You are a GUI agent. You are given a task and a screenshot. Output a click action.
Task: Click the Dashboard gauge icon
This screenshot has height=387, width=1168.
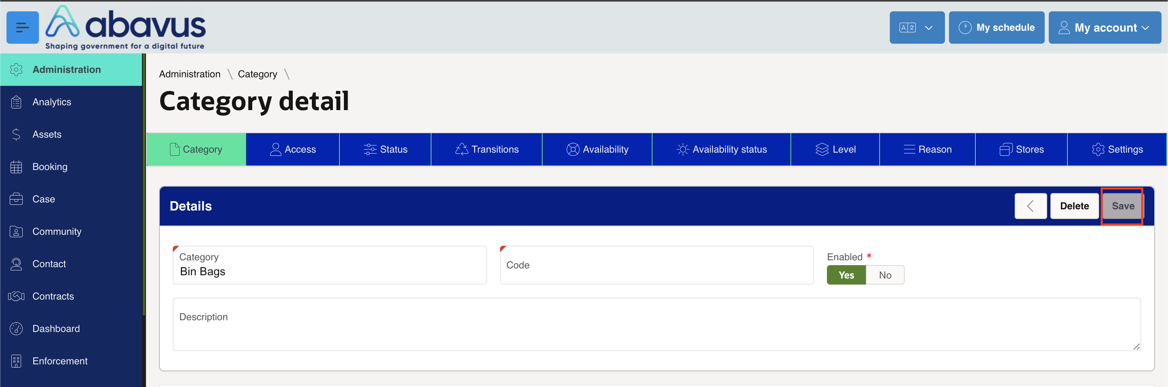point(16,329)
